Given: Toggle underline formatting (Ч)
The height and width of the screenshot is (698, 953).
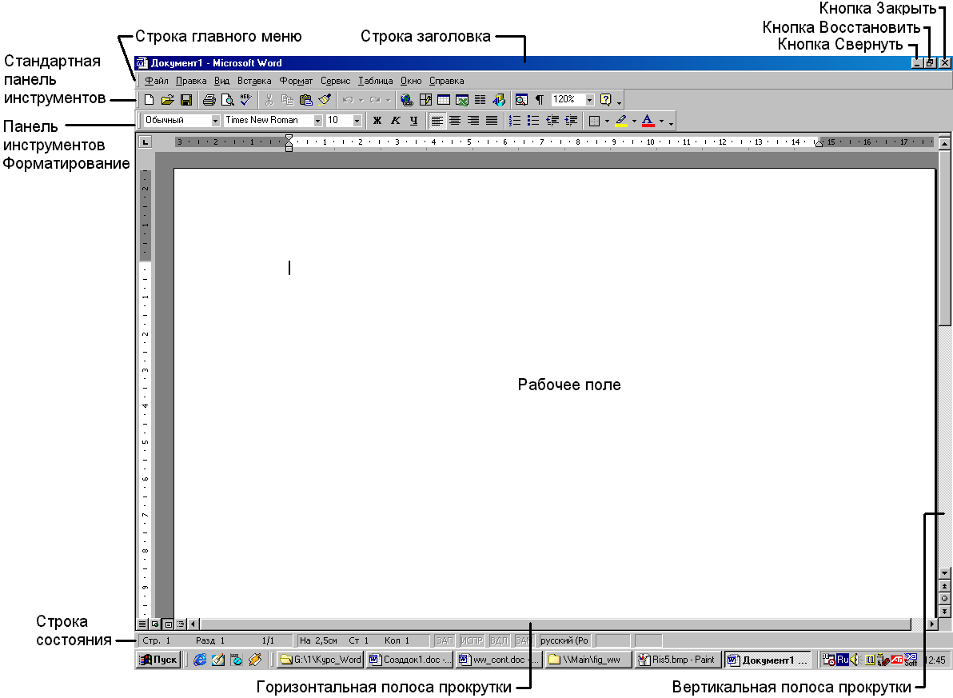Looking at the screenshot, I should pyautogui.click(x=414, y=121).
